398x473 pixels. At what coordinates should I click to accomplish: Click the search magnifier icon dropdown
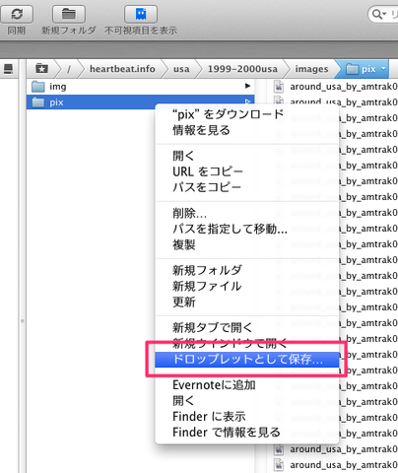tap(379, 14)
